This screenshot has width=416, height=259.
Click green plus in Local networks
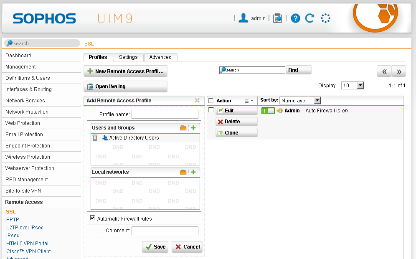click(x=193, y=172)
